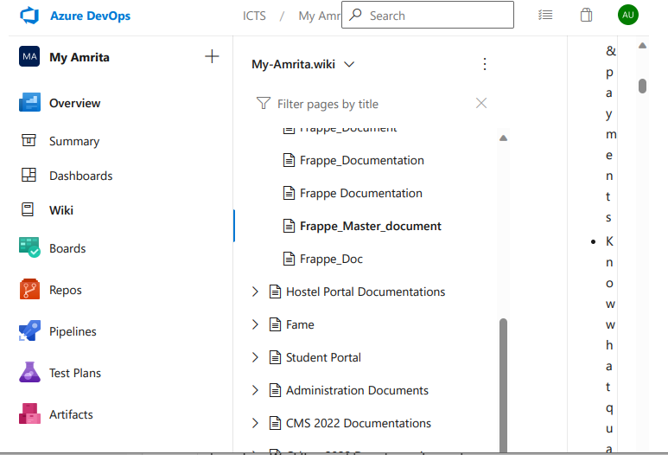Open the Repos icon in sidebar
Viewport: 668px width, 455px height.
tap(29, 290)
